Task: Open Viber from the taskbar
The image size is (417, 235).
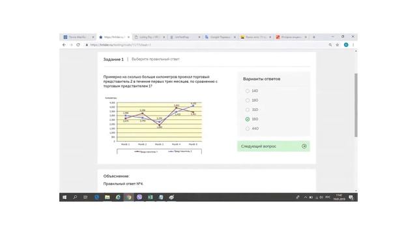Action: (139, 197)
